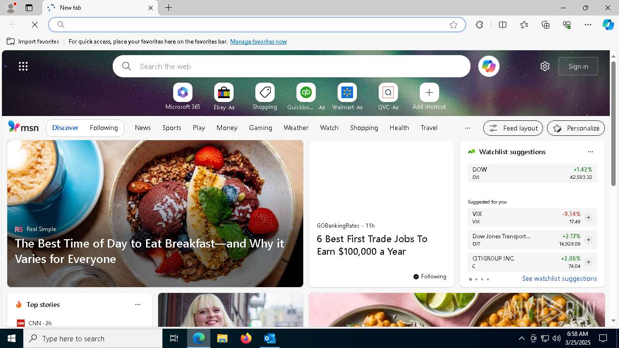Show hidden system tray icons
The width and height of the screenshot is (619, 348).
[x=521, y=338]
